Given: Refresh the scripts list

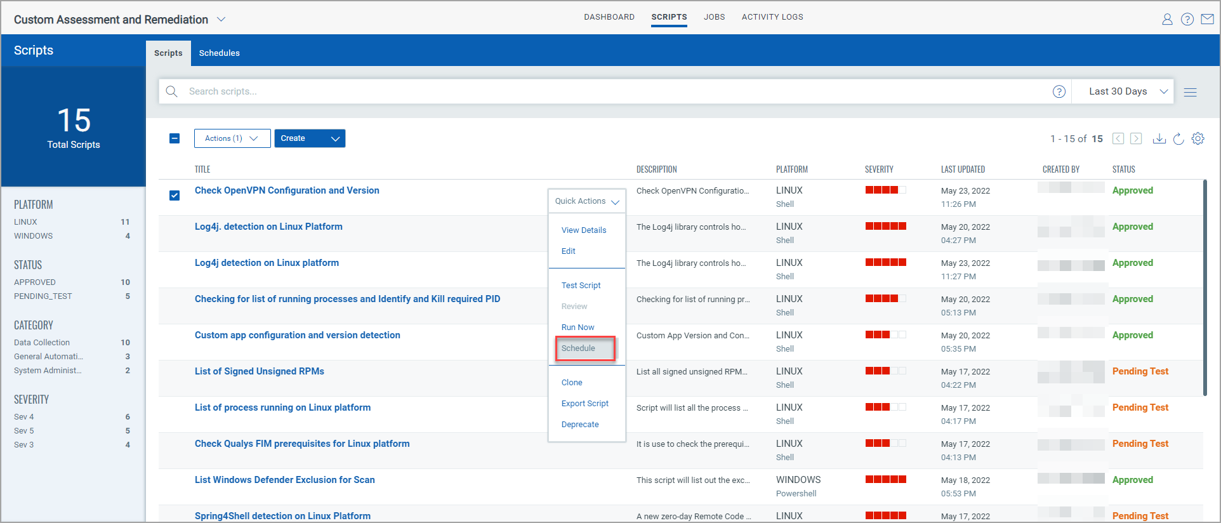Looking at the screenshot, I should [1178, 138].
